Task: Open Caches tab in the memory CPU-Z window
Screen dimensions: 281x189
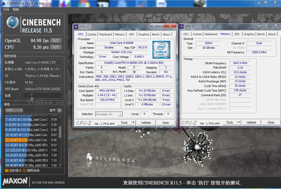Action: tap(197, 34)
